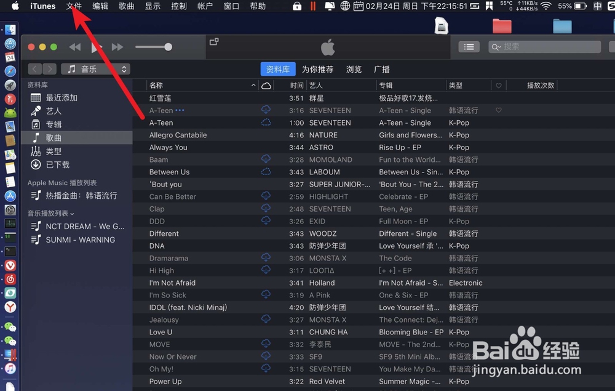Open the more options dots beside A-Teen

pos(180,110)
